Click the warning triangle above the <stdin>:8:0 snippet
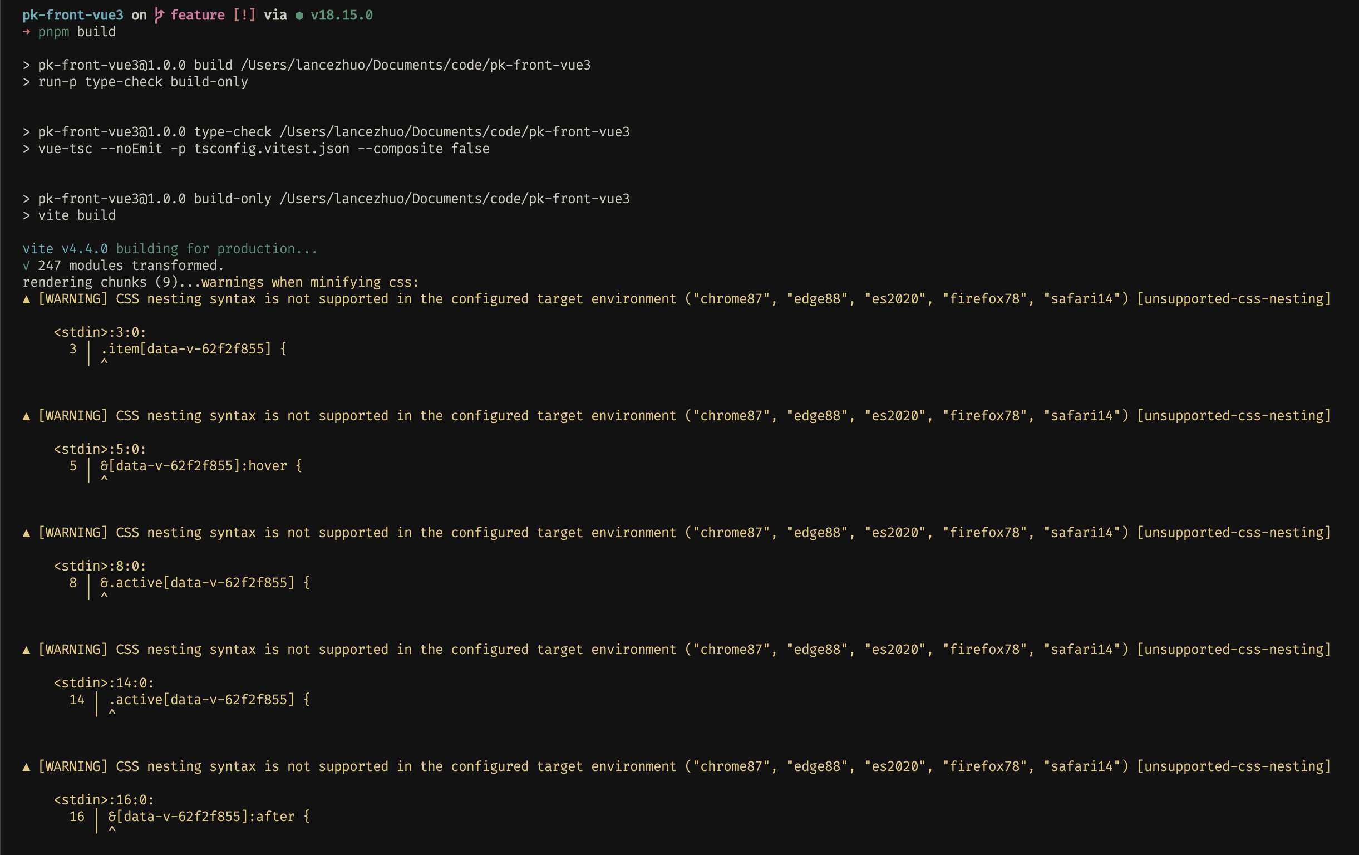Viewport: 1359px width, 855px height. [26, 533]
